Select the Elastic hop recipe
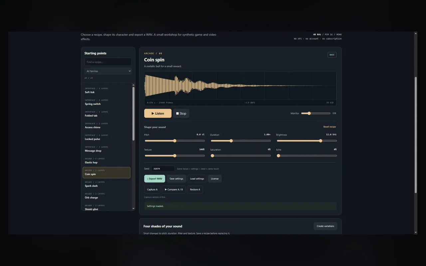Screen dimensions: 426x266 click(106, 161)
